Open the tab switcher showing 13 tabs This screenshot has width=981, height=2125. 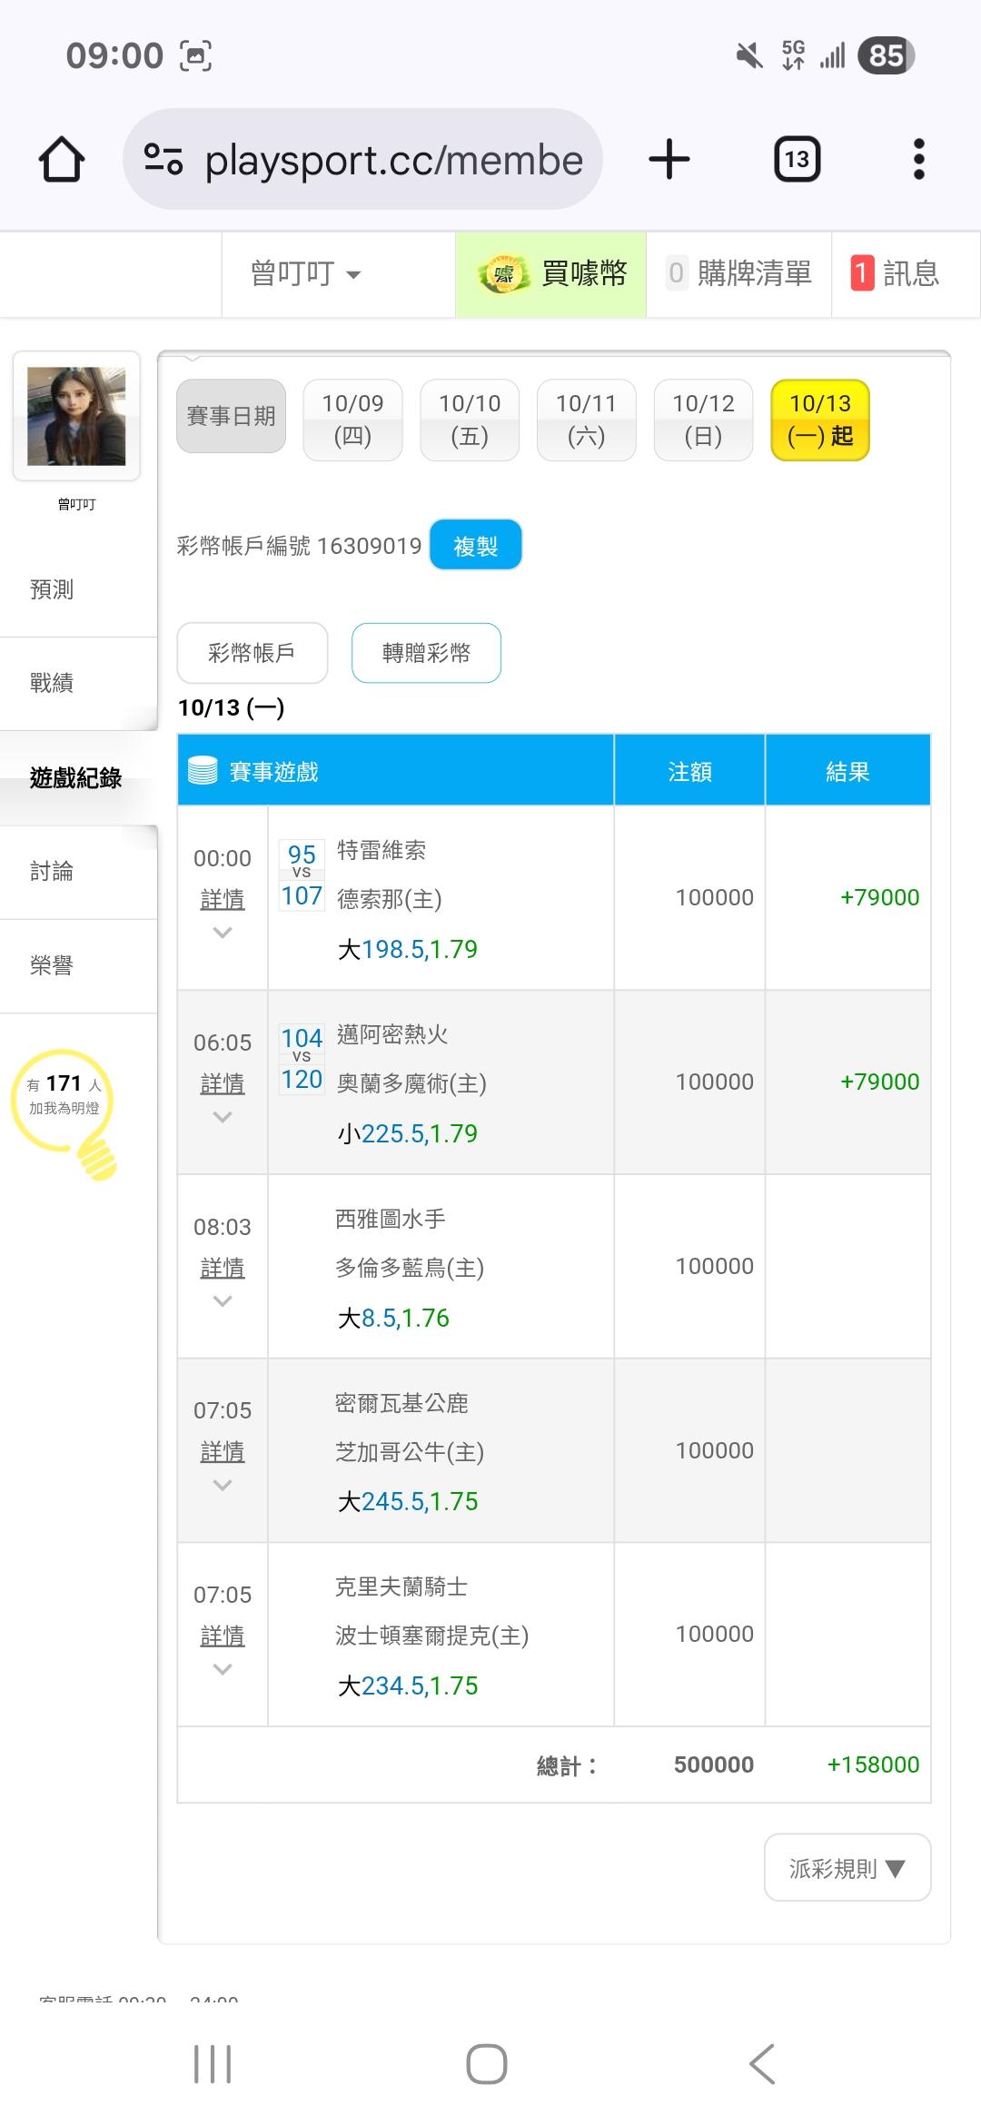[797, 160]
